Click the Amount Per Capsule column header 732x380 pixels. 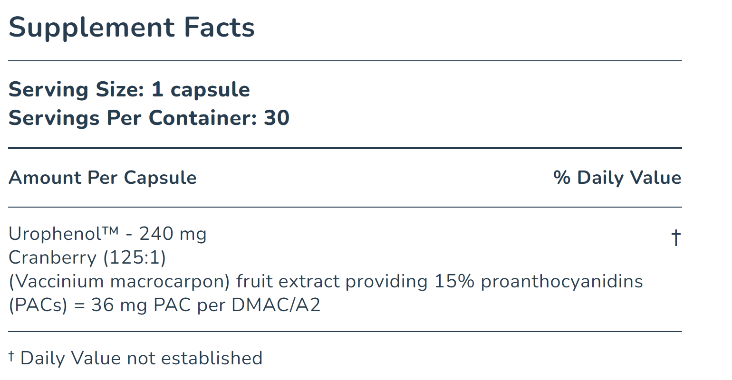pos(103,178)
